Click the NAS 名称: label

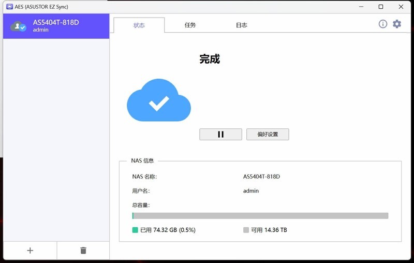click(x=144, y=177)
